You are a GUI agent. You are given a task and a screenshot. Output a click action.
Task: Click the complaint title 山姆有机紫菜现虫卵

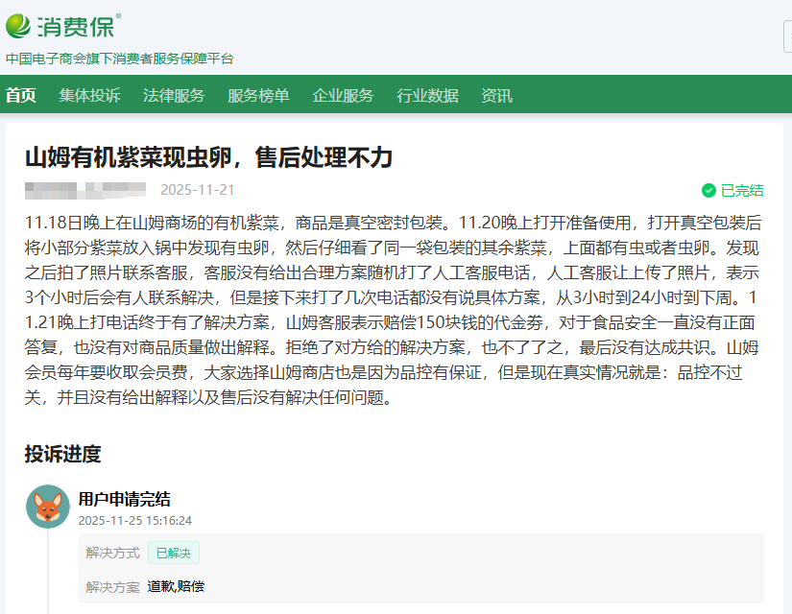[x=208, y=157]
